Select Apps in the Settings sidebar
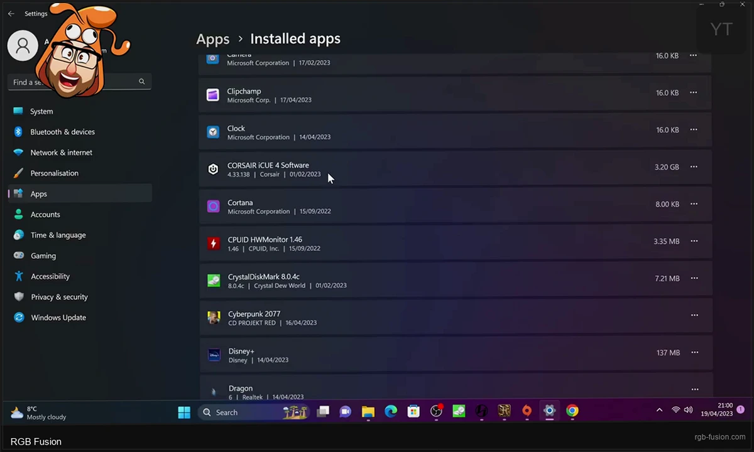This screenshot has height=452, width=754. tap(38, 194)
